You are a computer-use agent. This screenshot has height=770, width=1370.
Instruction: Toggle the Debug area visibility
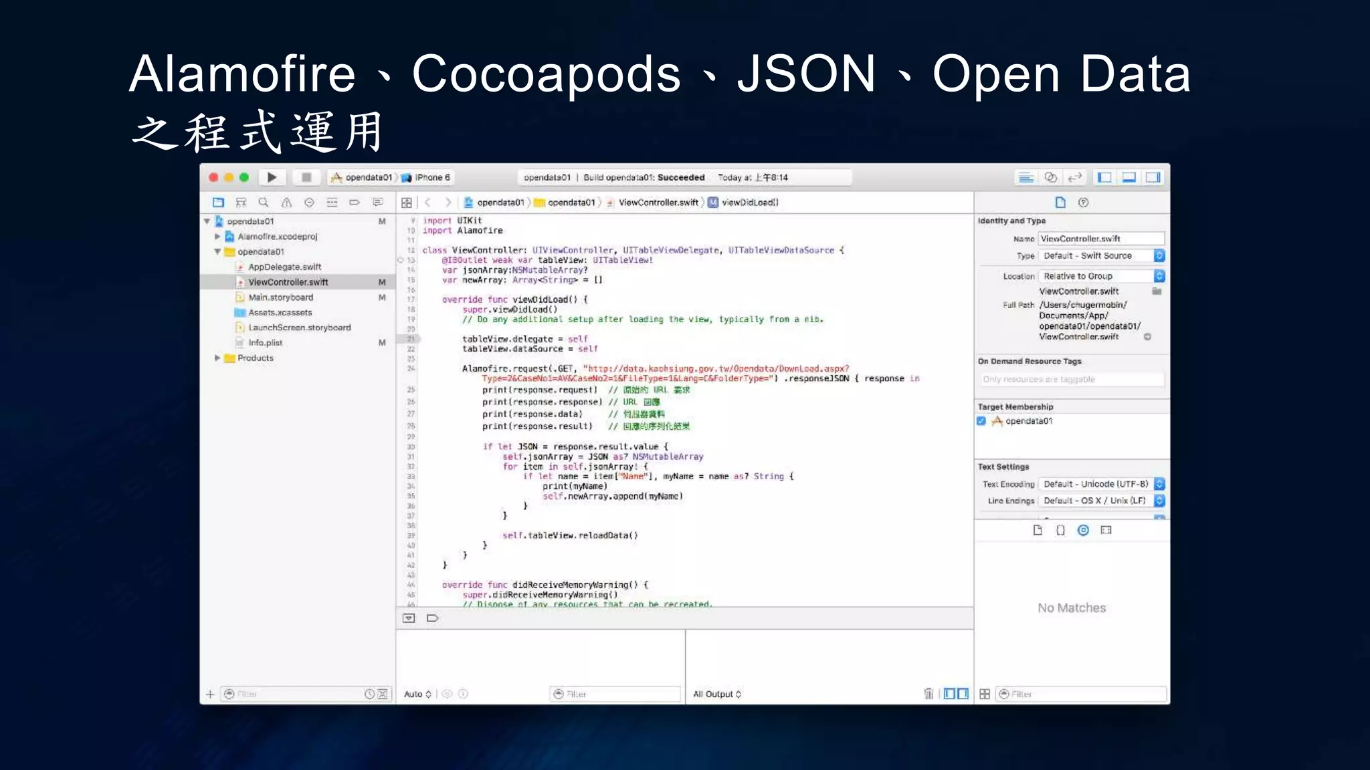[x=1129, y=177]
